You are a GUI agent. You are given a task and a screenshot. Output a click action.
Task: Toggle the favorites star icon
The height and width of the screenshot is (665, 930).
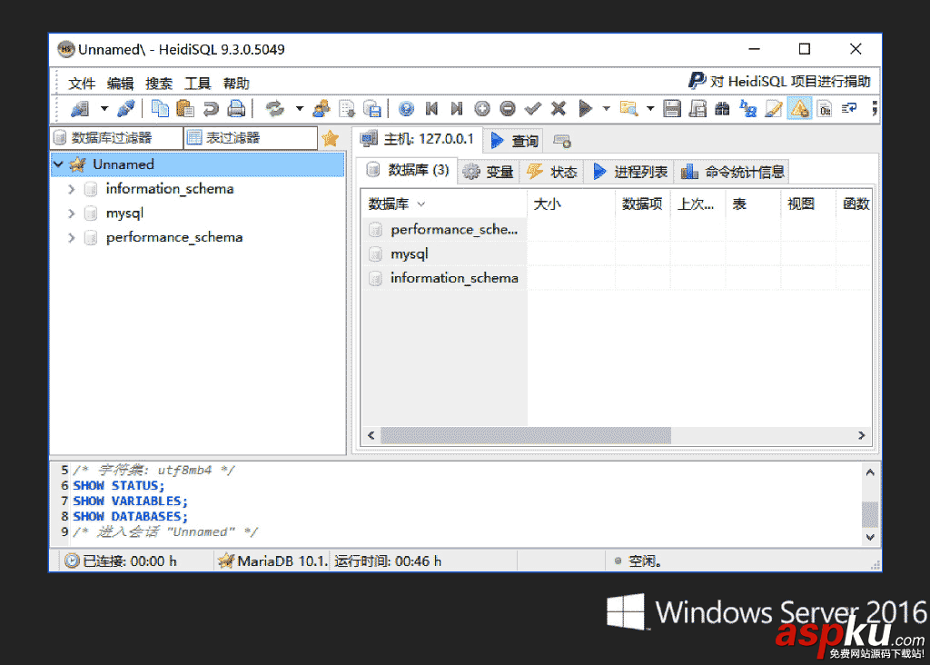pos(331,139)
